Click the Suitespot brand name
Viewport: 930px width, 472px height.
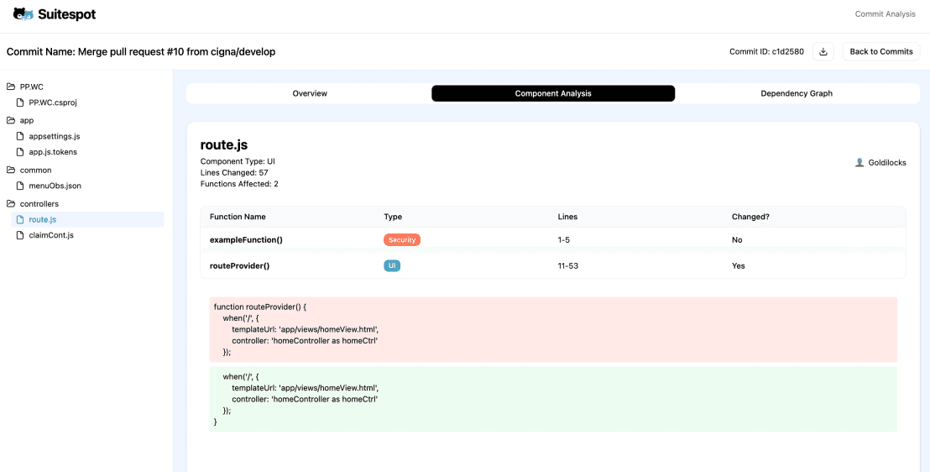coord(66,15)
